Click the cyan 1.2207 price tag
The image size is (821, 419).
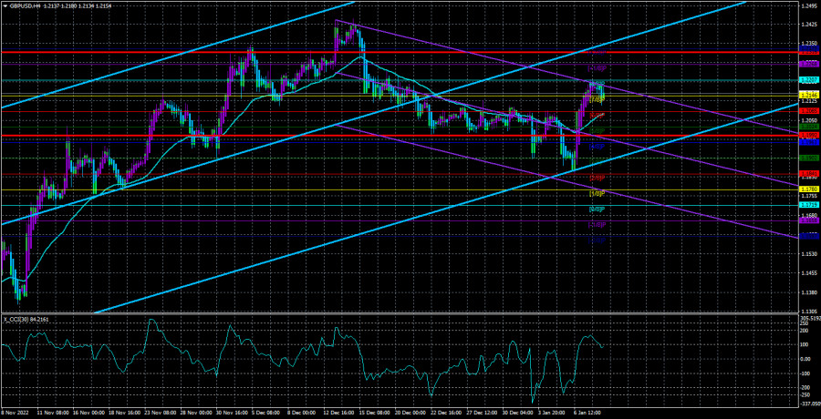click(x=808, y=80)
